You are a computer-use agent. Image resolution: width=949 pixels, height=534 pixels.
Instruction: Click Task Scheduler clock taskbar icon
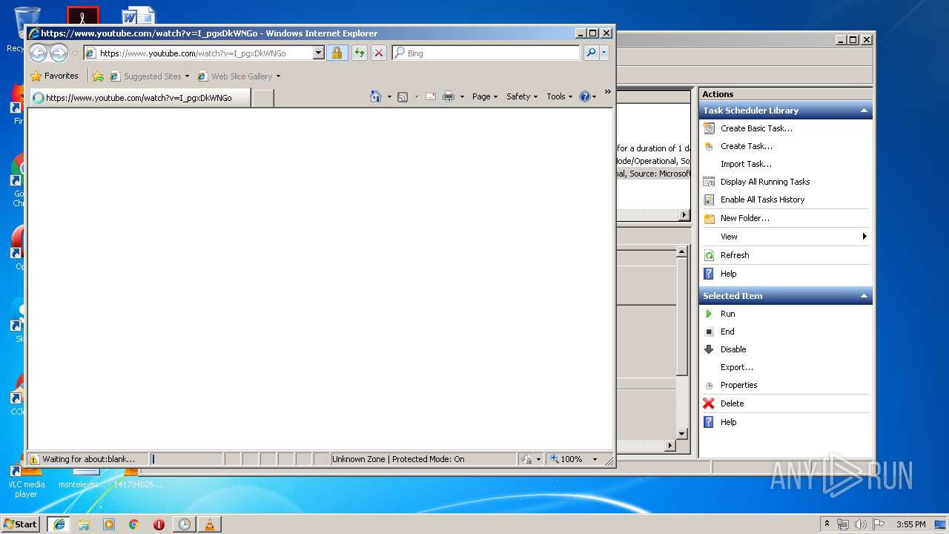pyautogui.click(x=184, y=524)
